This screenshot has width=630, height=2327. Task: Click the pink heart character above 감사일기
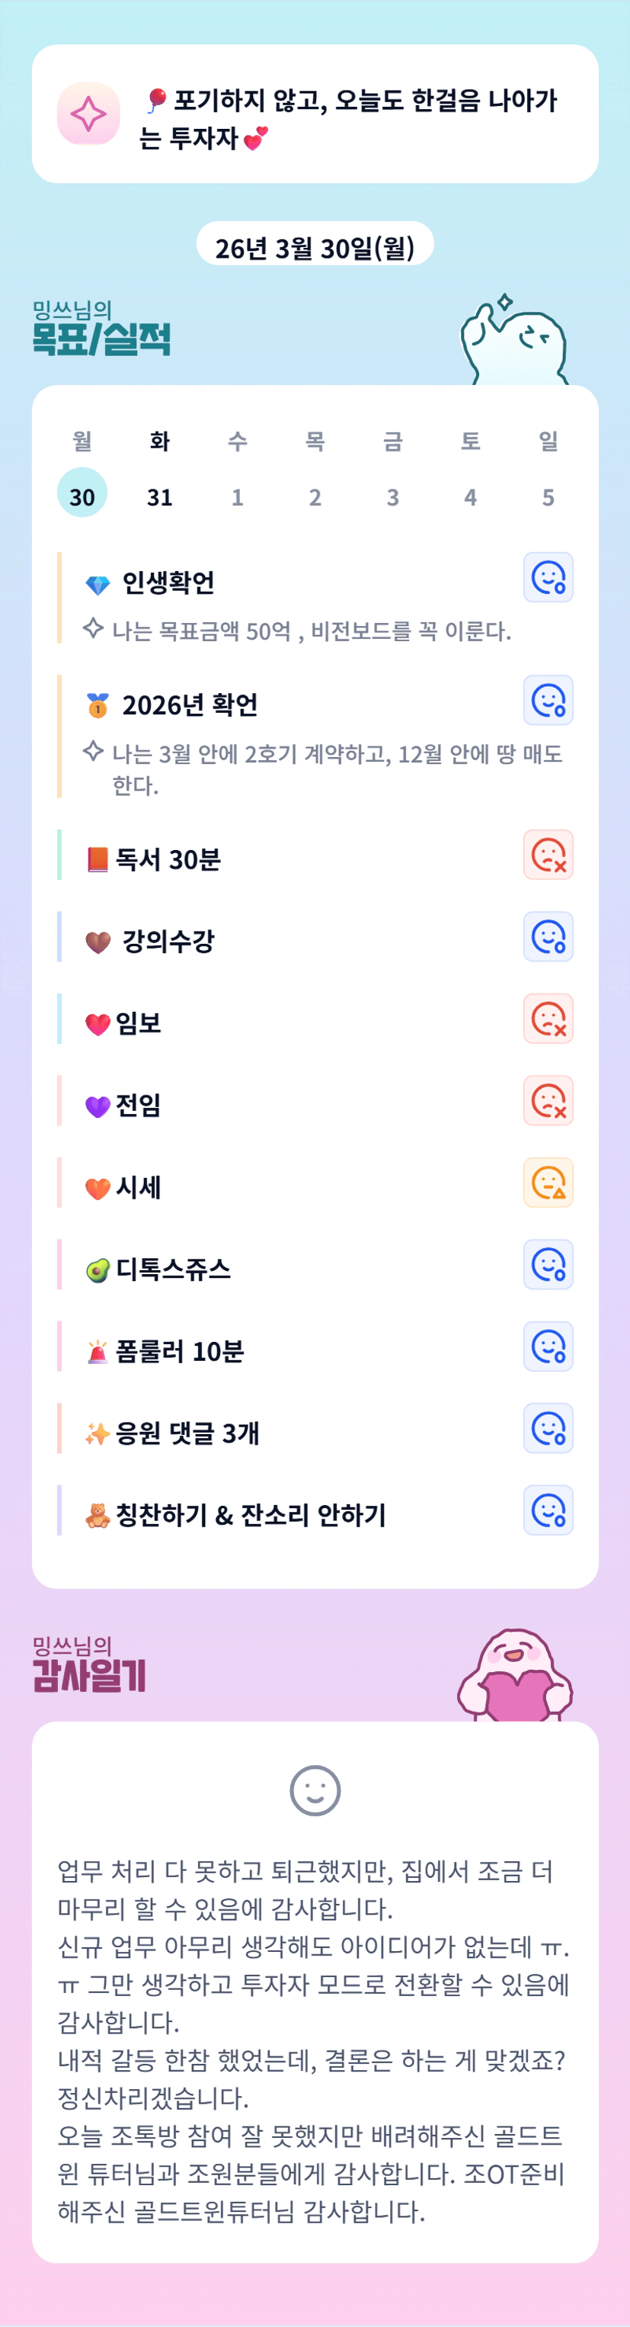point(516,1677)
